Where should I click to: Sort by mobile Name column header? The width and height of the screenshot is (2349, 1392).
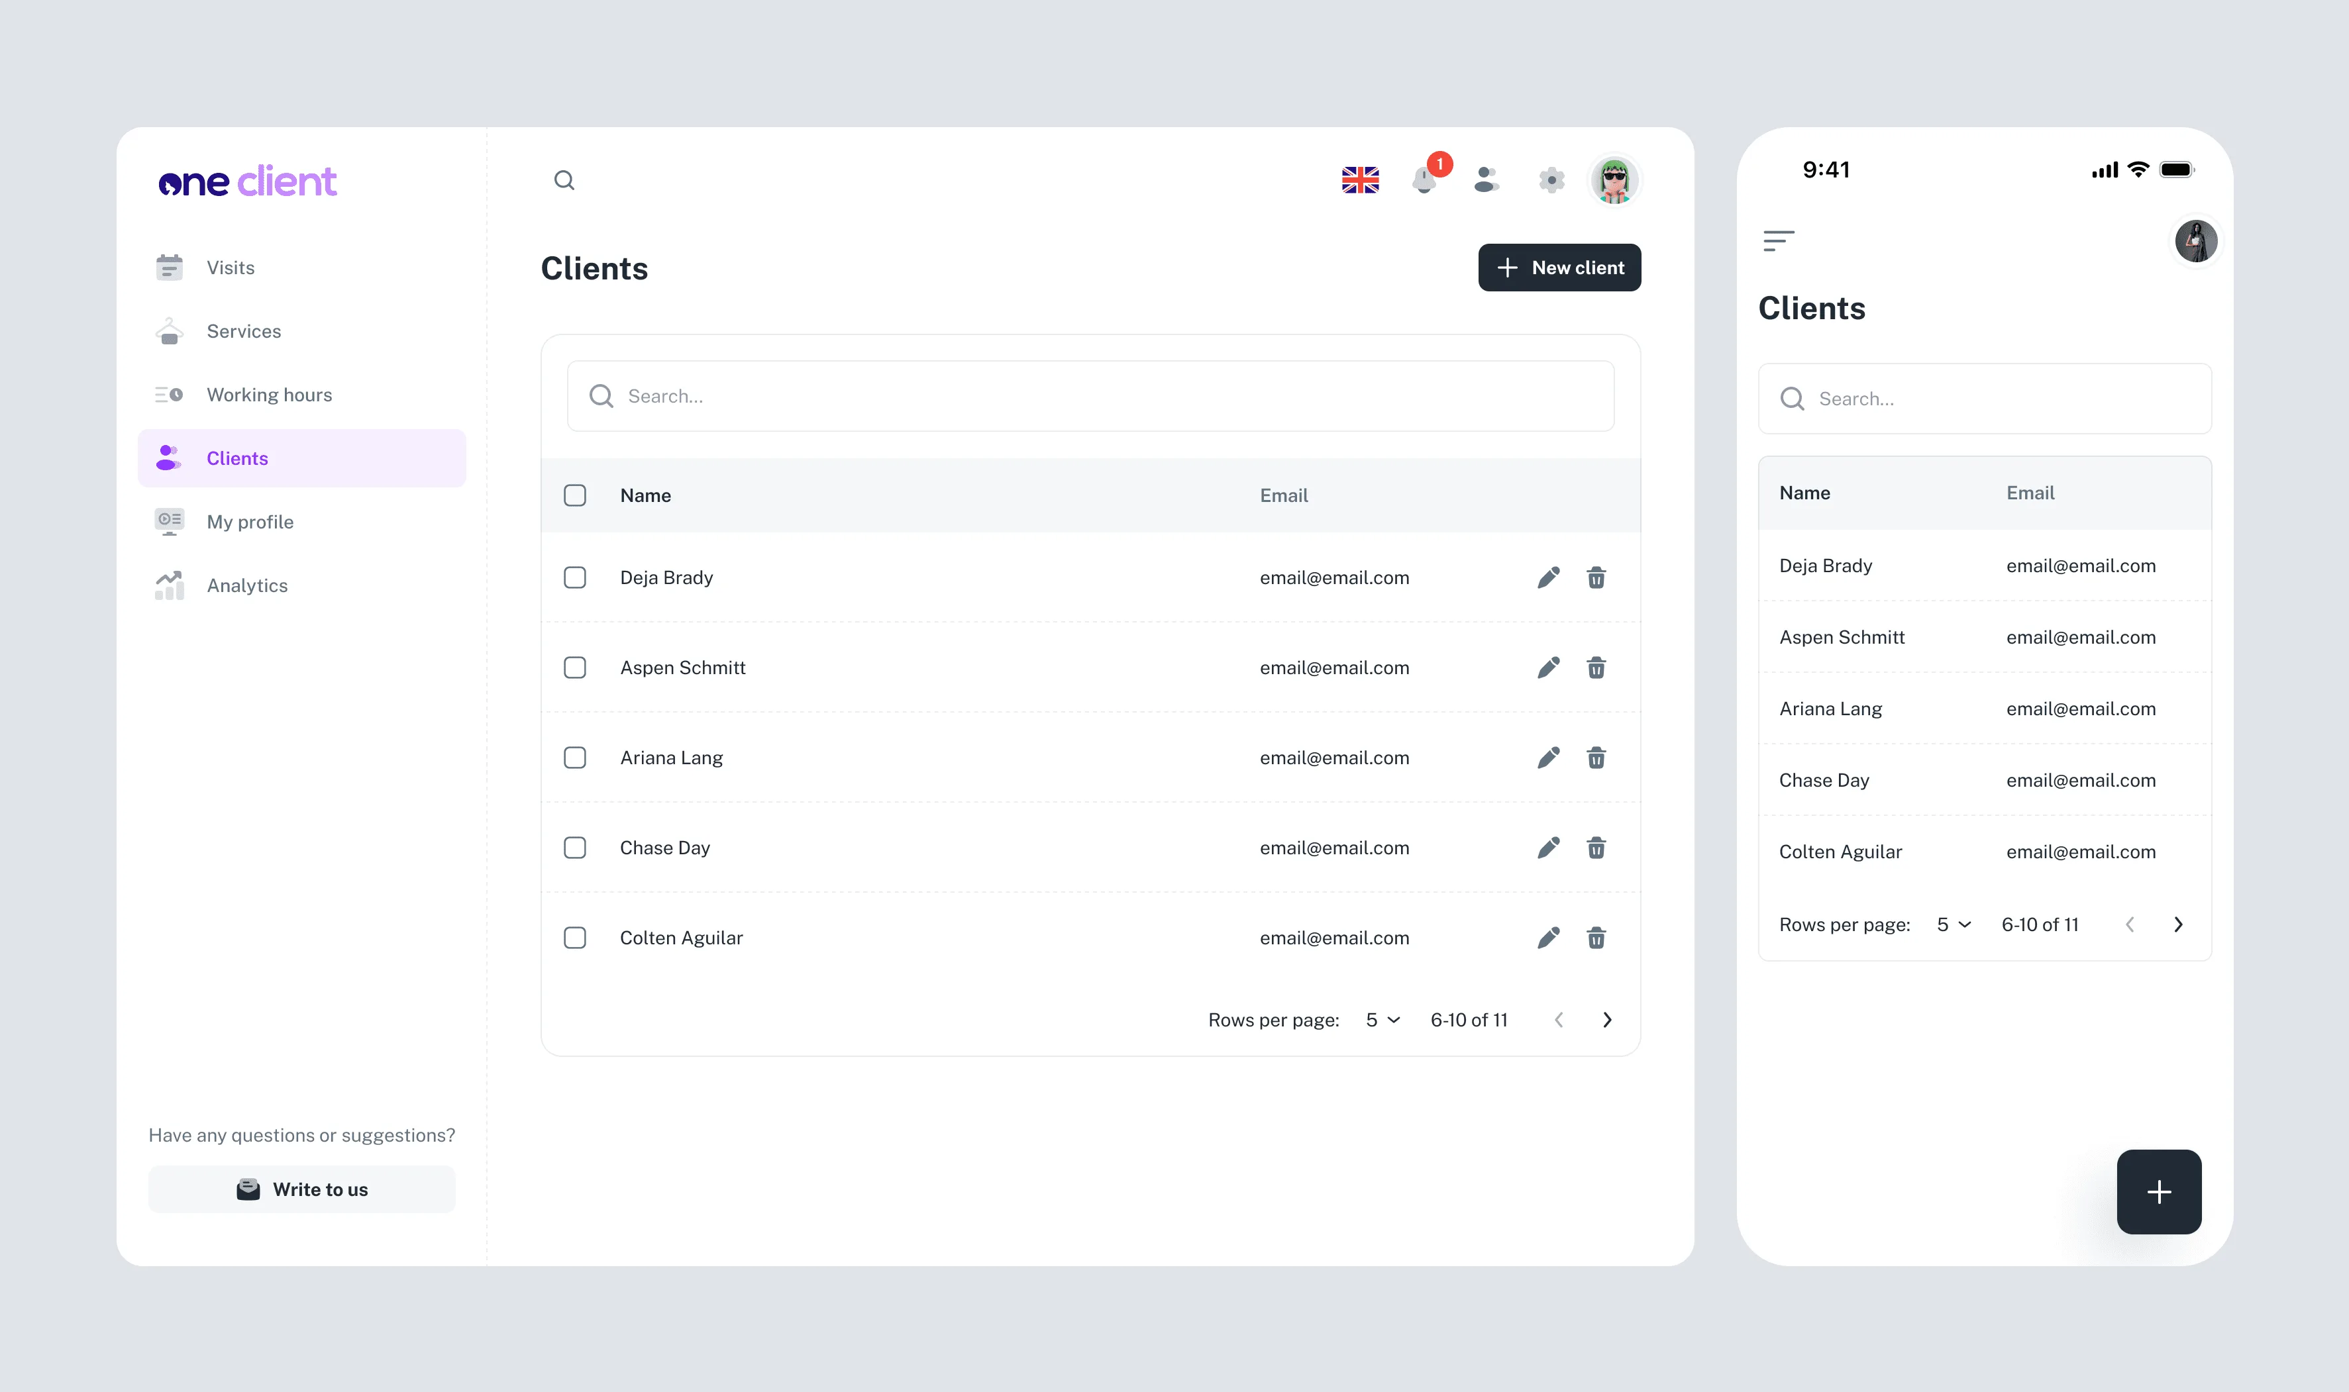pos(1805,493)
